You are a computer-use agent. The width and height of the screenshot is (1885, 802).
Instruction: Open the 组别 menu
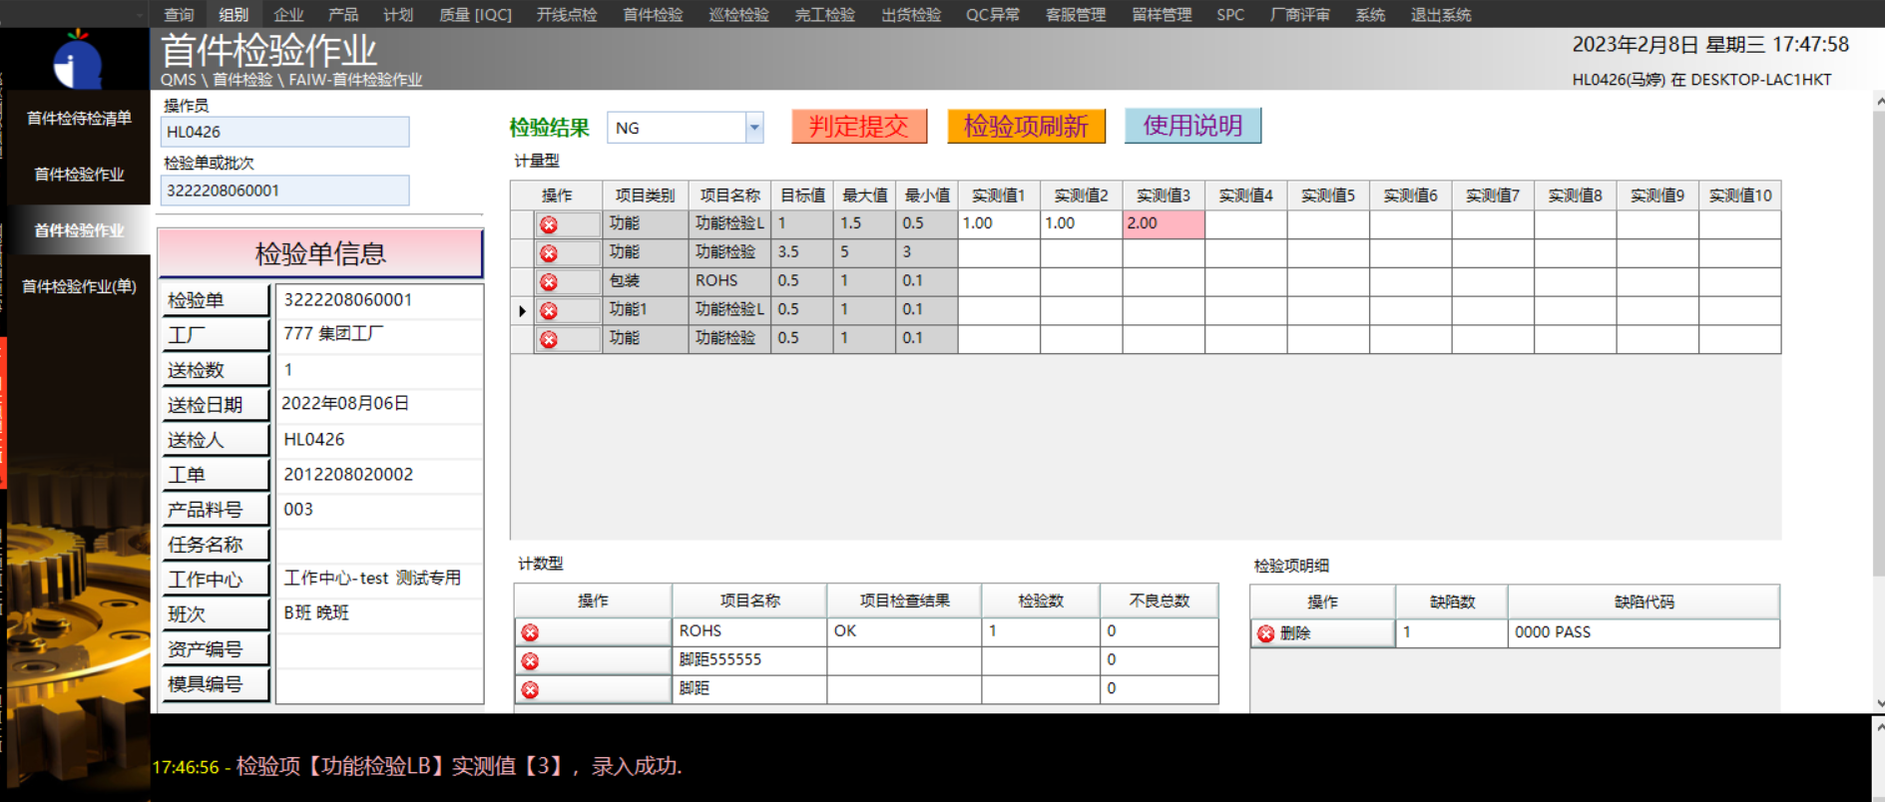point(234,14)
